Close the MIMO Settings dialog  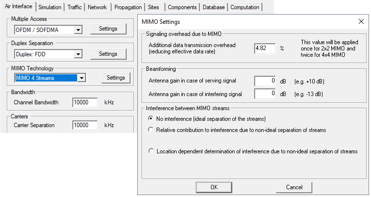pyautogui.click(x=361, y=21)
